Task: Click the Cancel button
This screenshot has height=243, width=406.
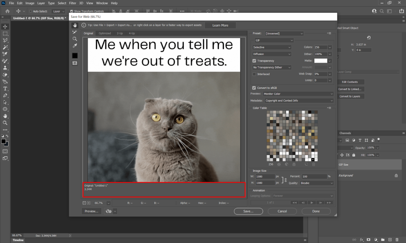Action: 282,211
